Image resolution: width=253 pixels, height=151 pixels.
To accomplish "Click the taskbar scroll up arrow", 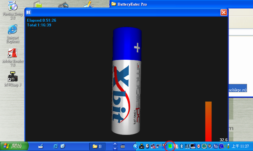I will (115, 144).
